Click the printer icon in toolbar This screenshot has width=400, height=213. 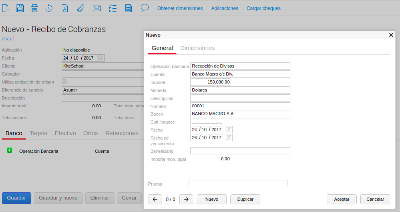pyautogui.click(x=34, y=8)
